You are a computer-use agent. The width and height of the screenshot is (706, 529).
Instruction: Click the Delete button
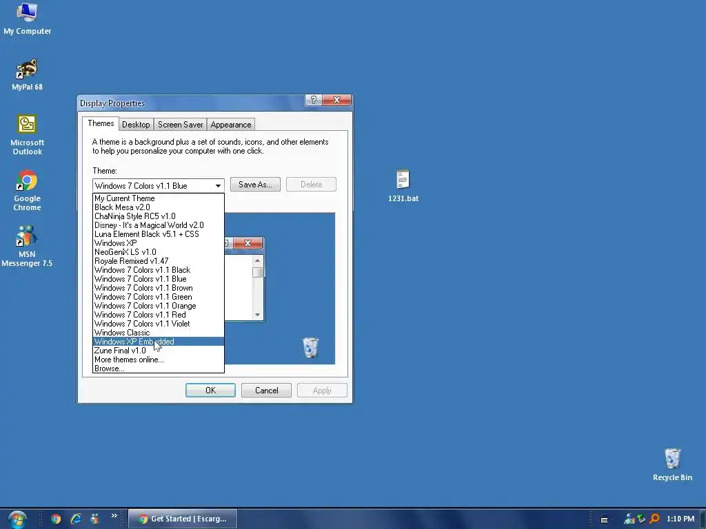pyautogui.click(x=311, y=185)
